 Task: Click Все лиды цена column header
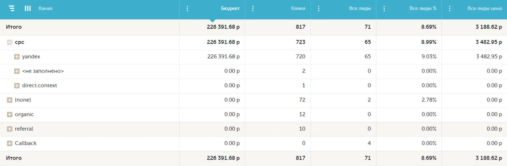pyautogui.click(x=484, y=8)
